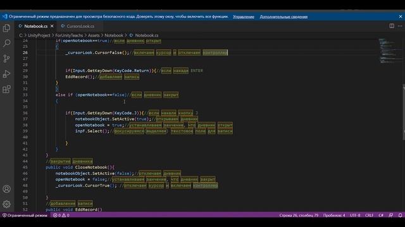
Task: Click the Assets breadcrumb
Action: coord(94,35)
